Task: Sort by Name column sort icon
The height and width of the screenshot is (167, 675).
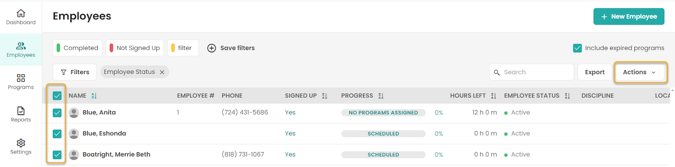Action: pos(94,96)
